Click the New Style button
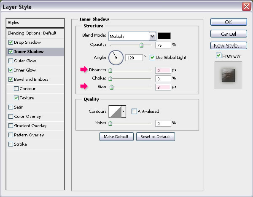Image resolution: width=253 pixels, height=197 pixels. (229, 45)
